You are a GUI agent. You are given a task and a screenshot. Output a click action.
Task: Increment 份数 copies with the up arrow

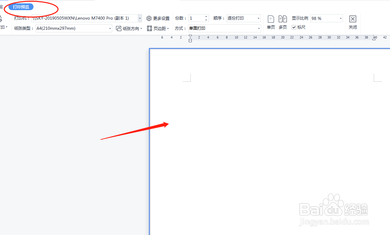point(206,17)
